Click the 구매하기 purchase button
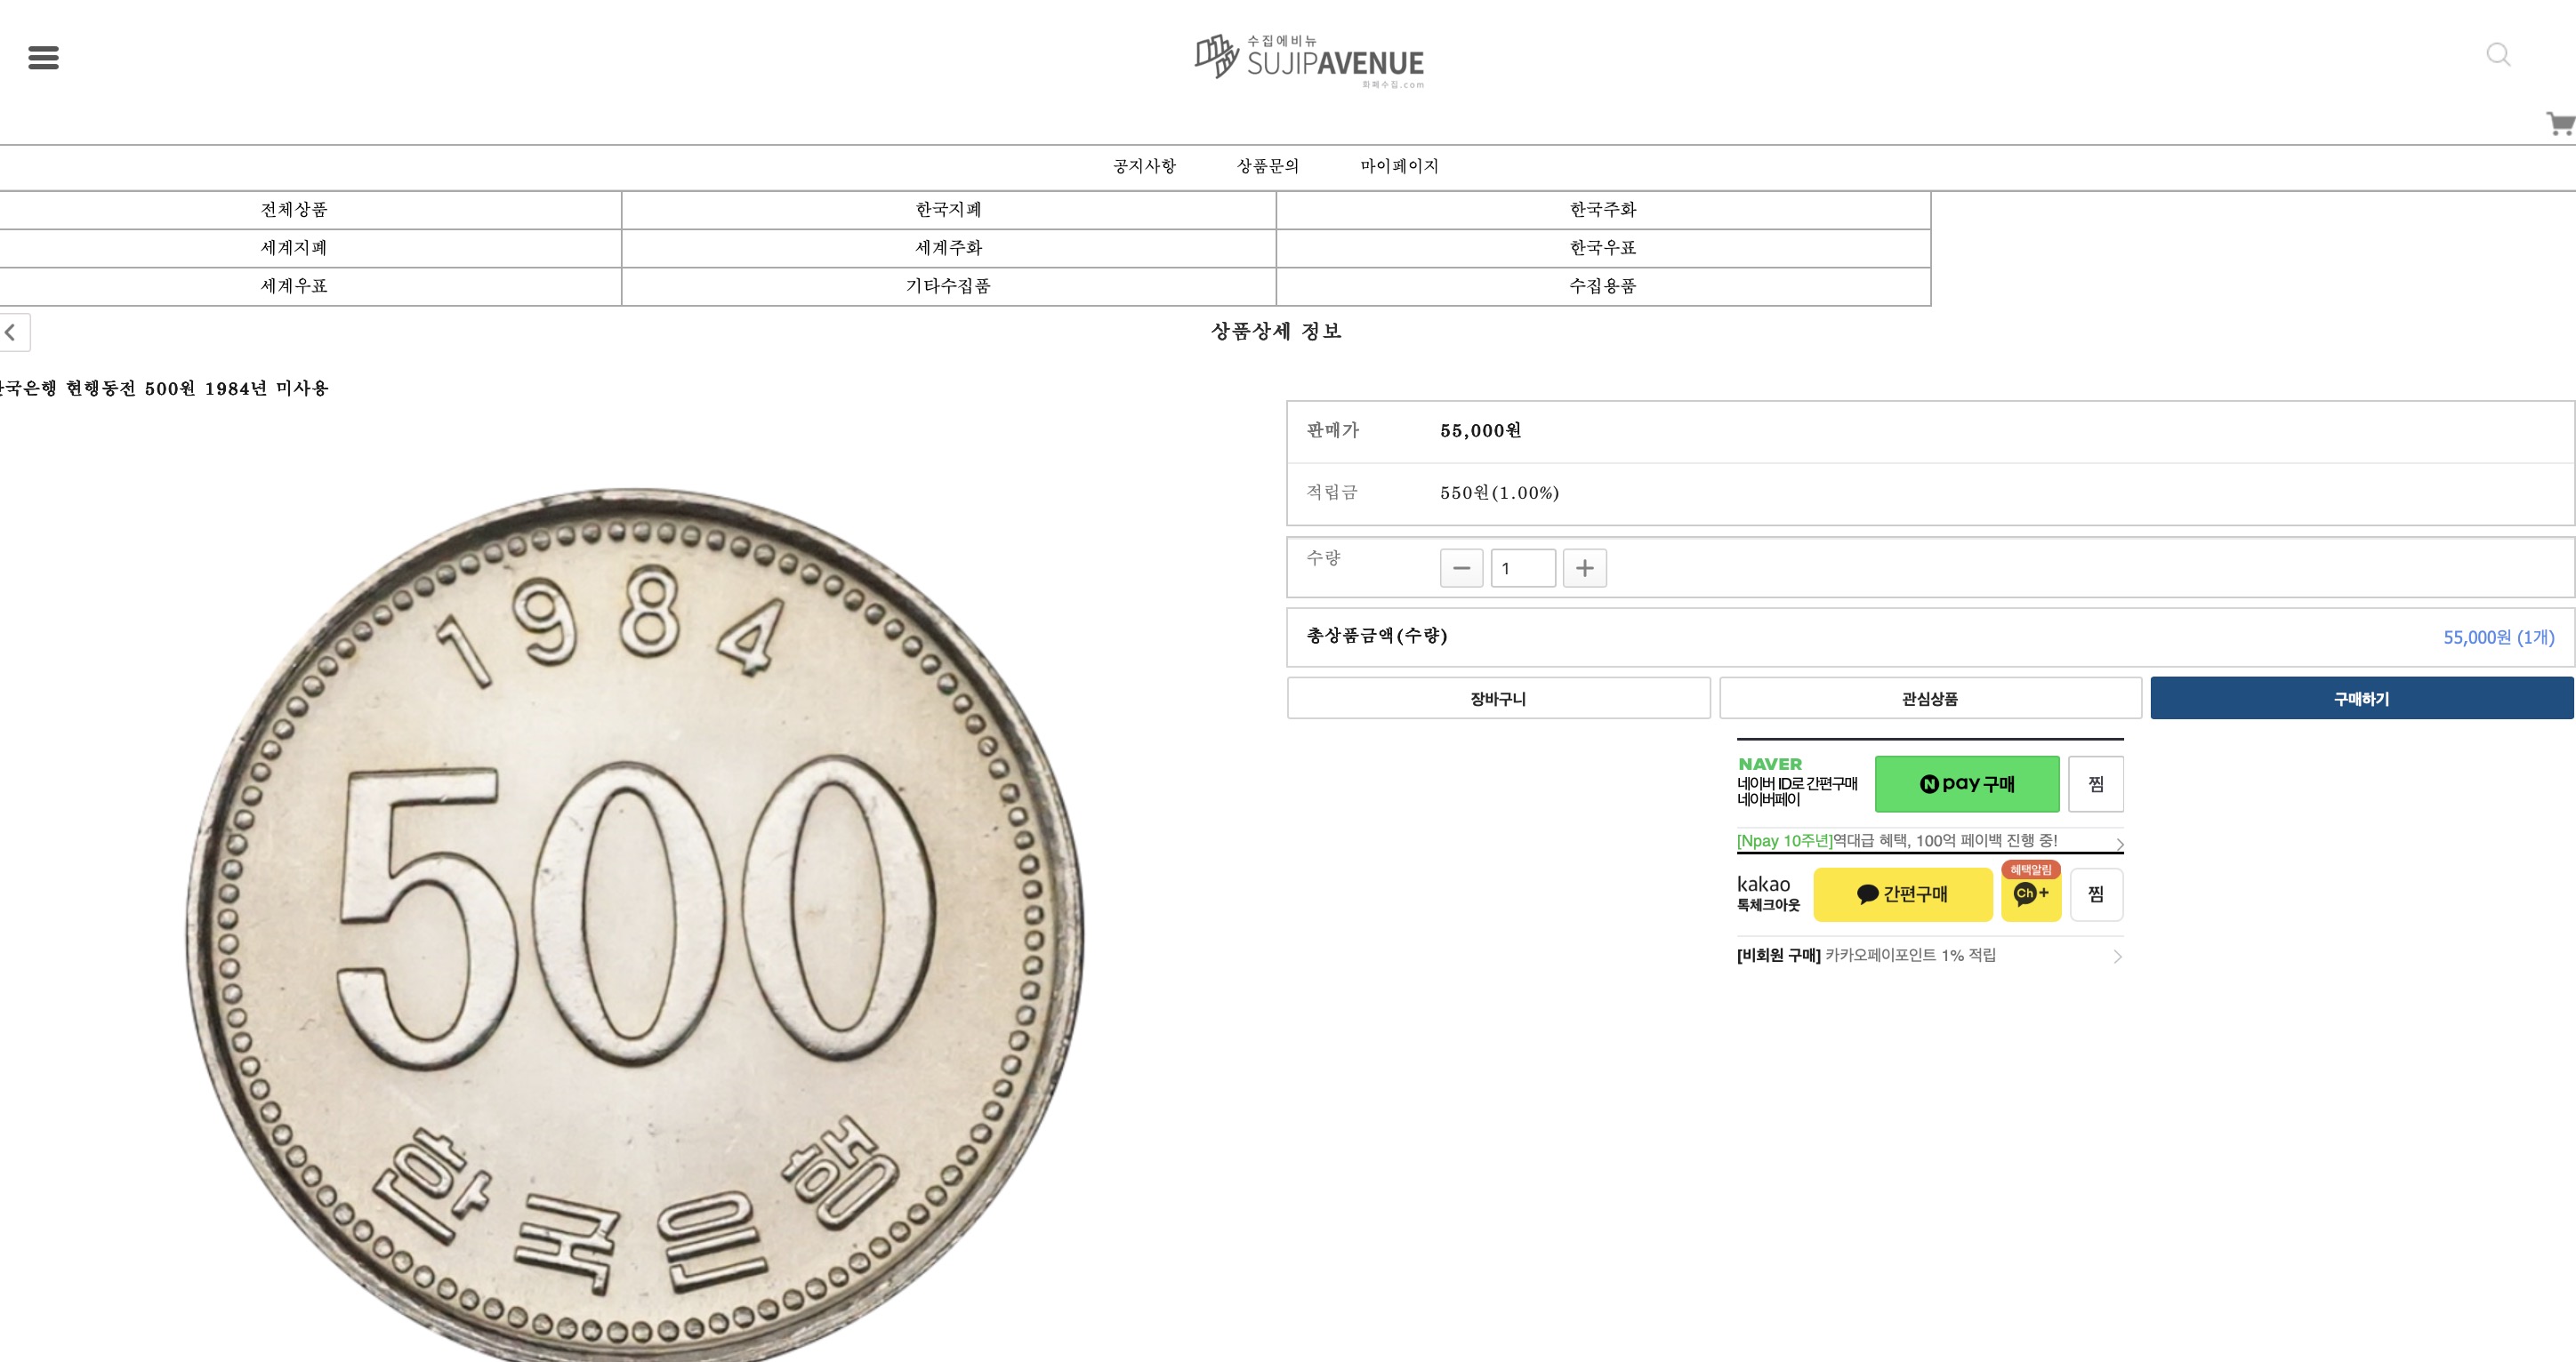This screenshot has width=2576, height=1362. [x=2361, y=699]
